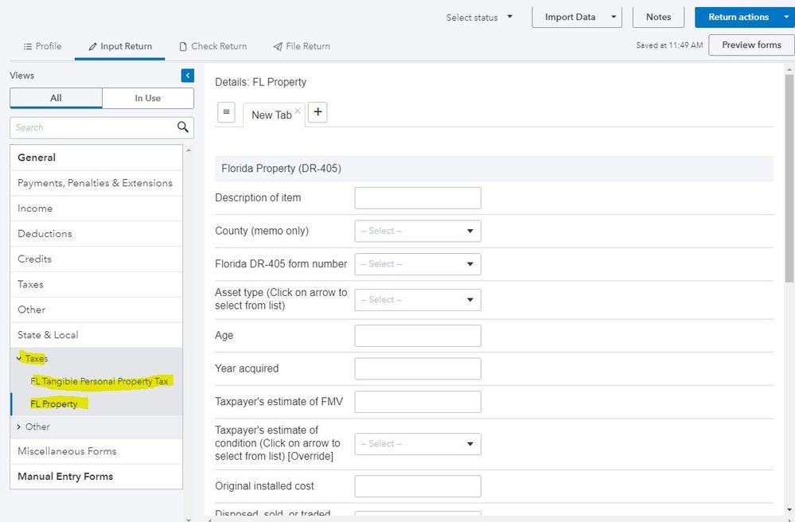Viewport: 795px width, 522px height.
Task: Collapse the Taxes tree section
Action: (x=19, y=359)
